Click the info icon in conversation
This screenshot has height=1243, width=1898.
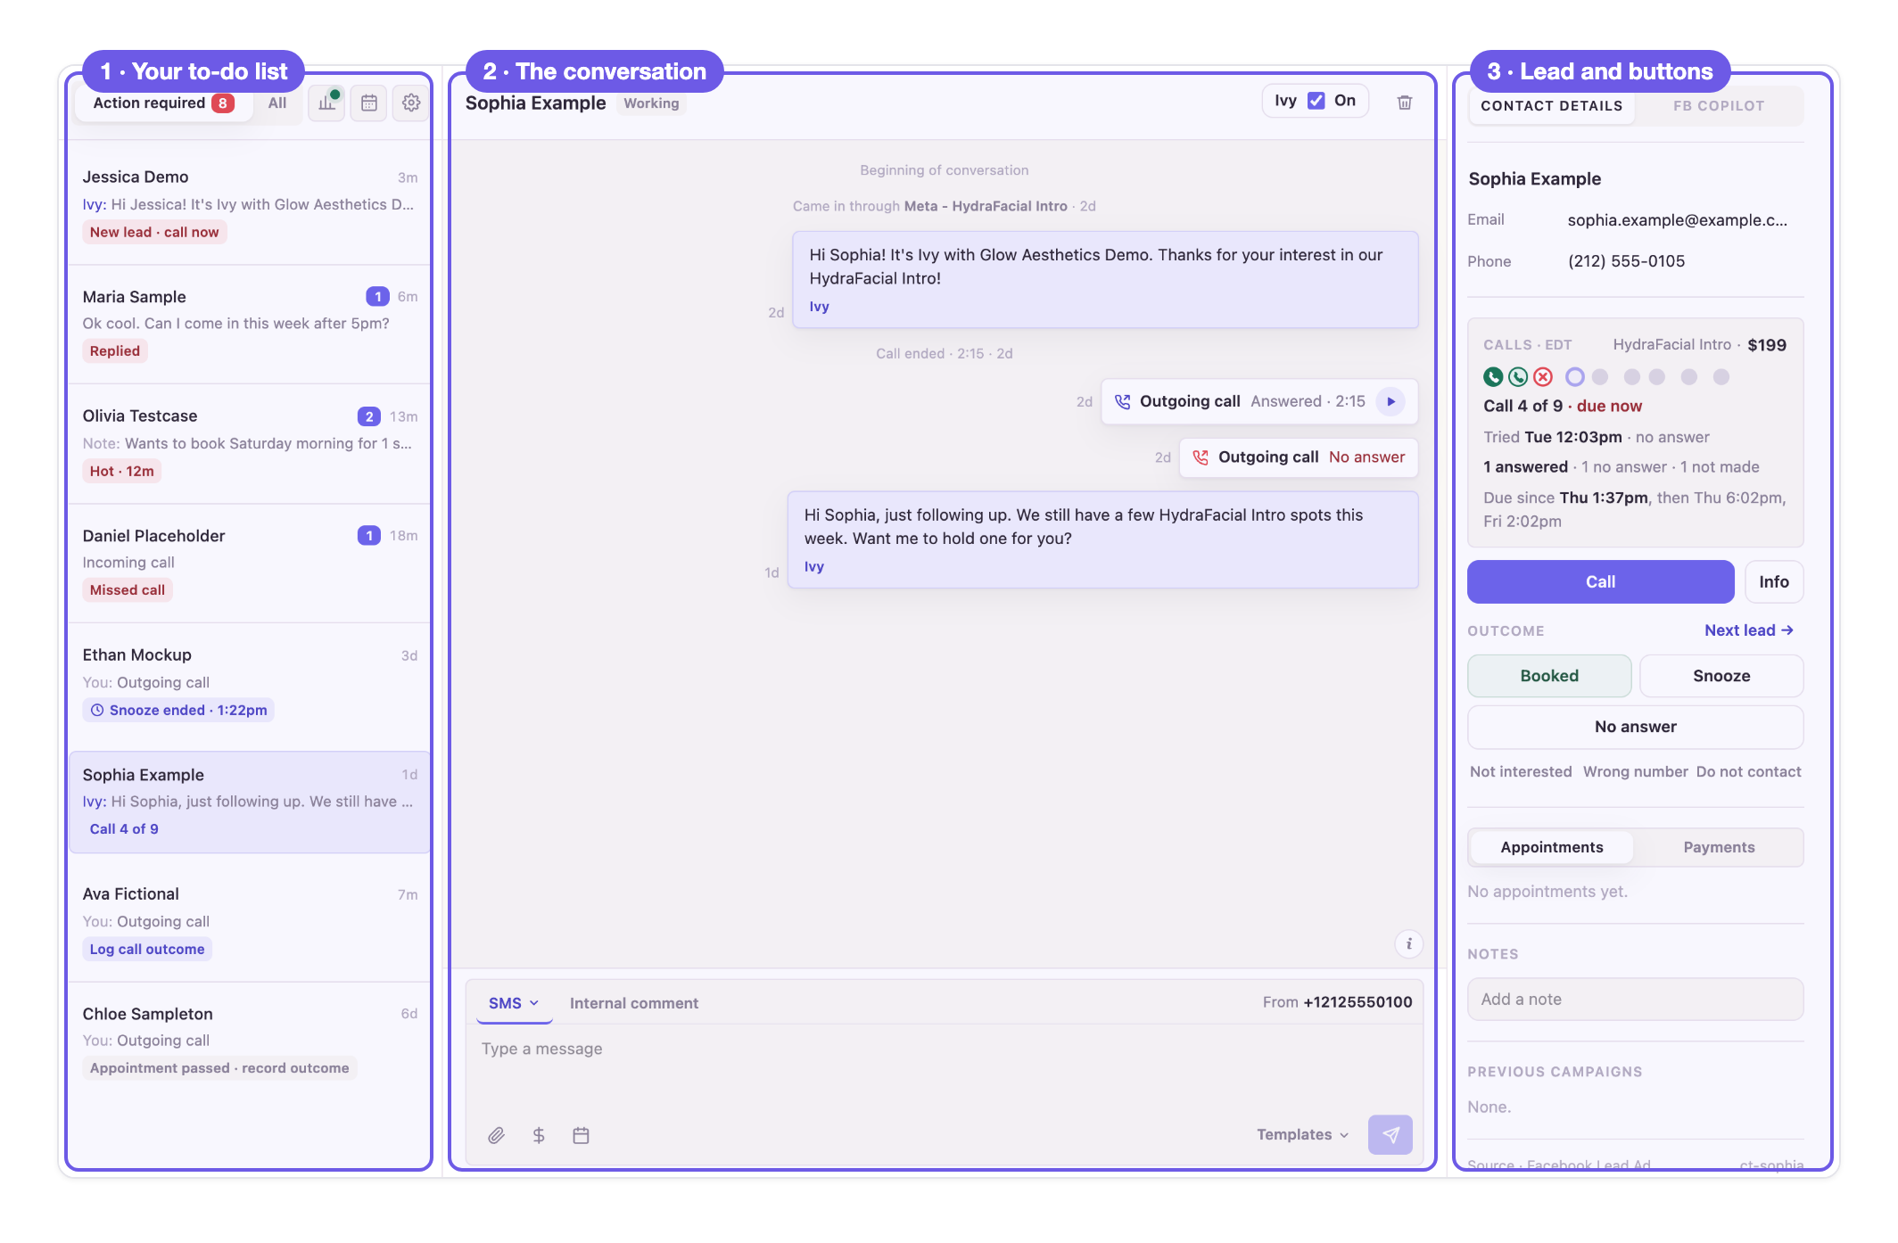[1409, 943]
